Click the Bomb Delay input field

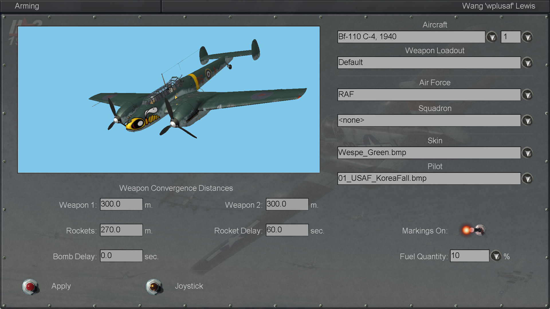click(121, 256)
